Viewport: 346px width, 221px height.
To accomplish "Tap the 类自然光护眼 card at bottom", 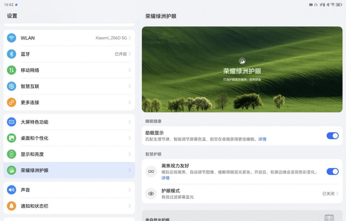I will click(242, 216).
